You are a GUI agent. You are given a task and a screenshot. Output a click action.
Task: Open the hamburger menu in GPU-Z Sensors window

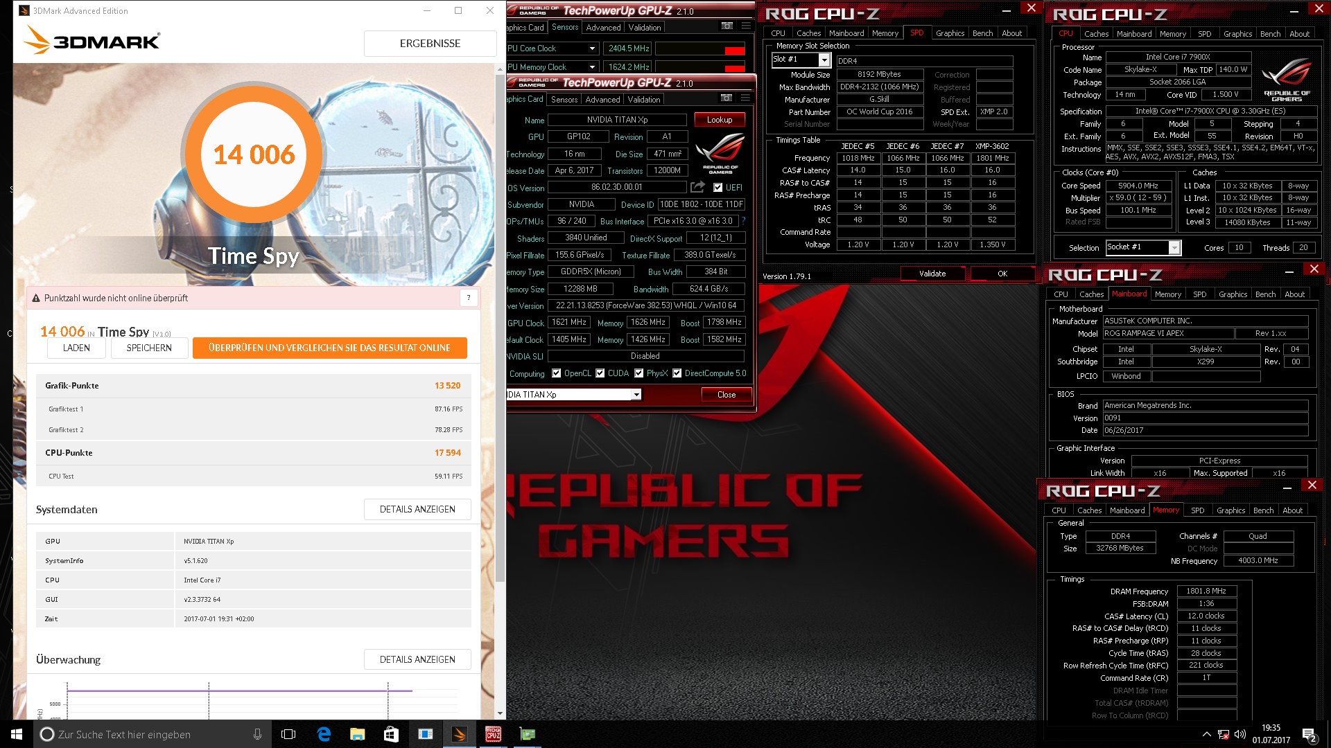[x=746, y=26]
